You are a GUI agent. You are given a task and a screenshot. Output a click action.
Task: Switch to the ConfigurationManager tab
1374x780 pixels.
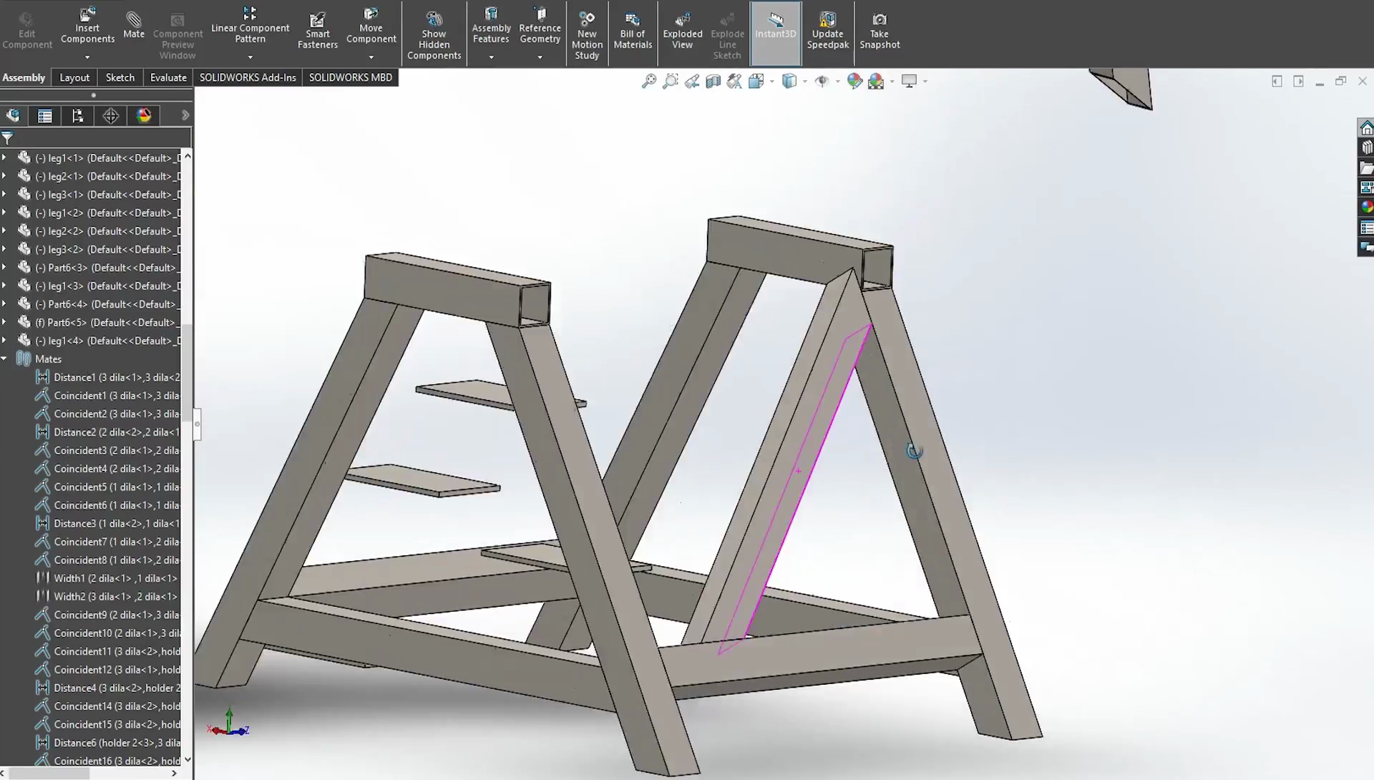77,115
